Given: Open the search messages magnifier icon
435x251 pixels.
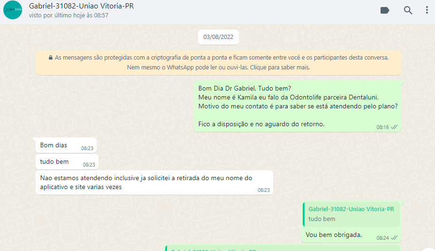Looking at the screenshot, I should (x=408, y=10).
